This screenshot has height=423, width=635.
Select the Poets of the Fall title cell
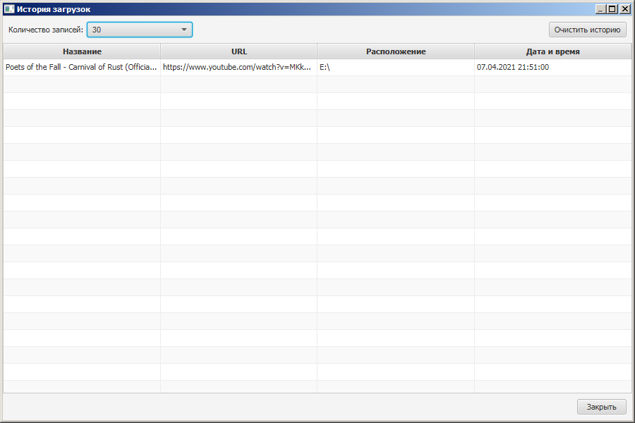point(82,67)
